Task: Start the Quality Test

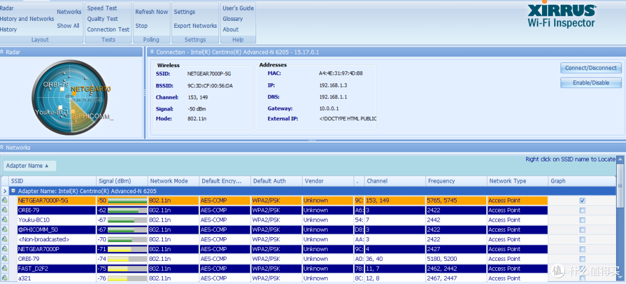Action: pyautogui.click(x=103, y=19)
